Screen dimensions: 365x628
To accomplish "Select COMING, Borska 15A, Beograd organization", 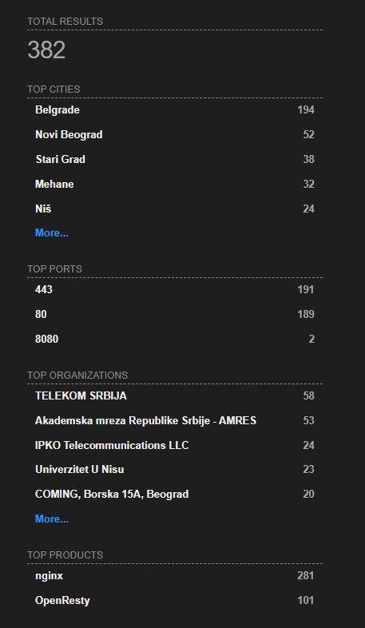I will click(x=112, y=495).
